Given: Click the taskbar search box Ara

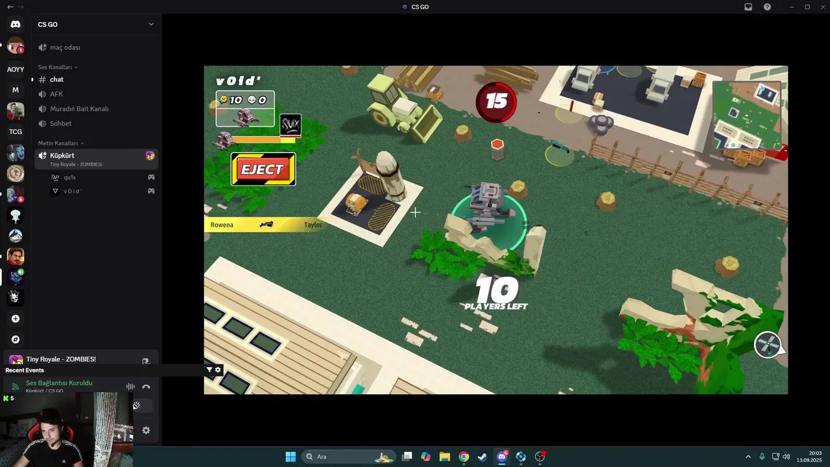Looking at the screenshot, I should (x=348, y=457).
